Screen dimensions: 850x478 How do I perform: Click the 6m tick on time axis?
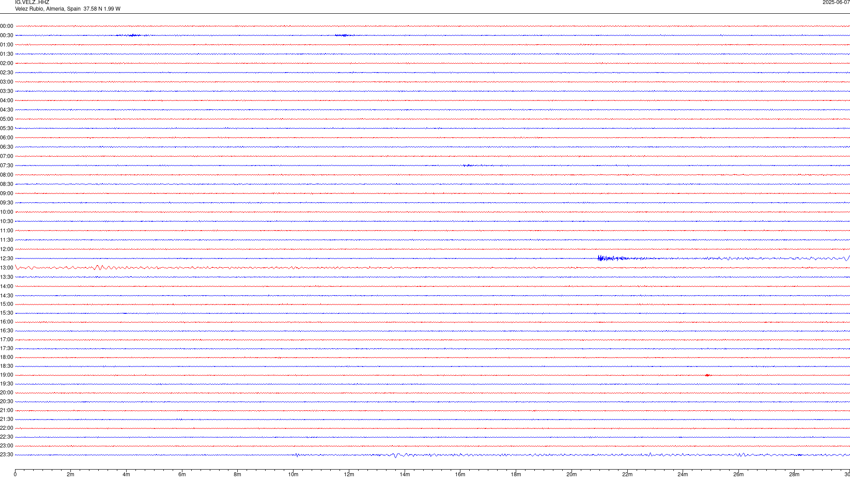tap(182, 474)
